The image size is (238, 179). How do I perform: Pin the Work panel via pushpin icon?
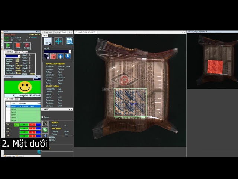click(x=37, y=32)
